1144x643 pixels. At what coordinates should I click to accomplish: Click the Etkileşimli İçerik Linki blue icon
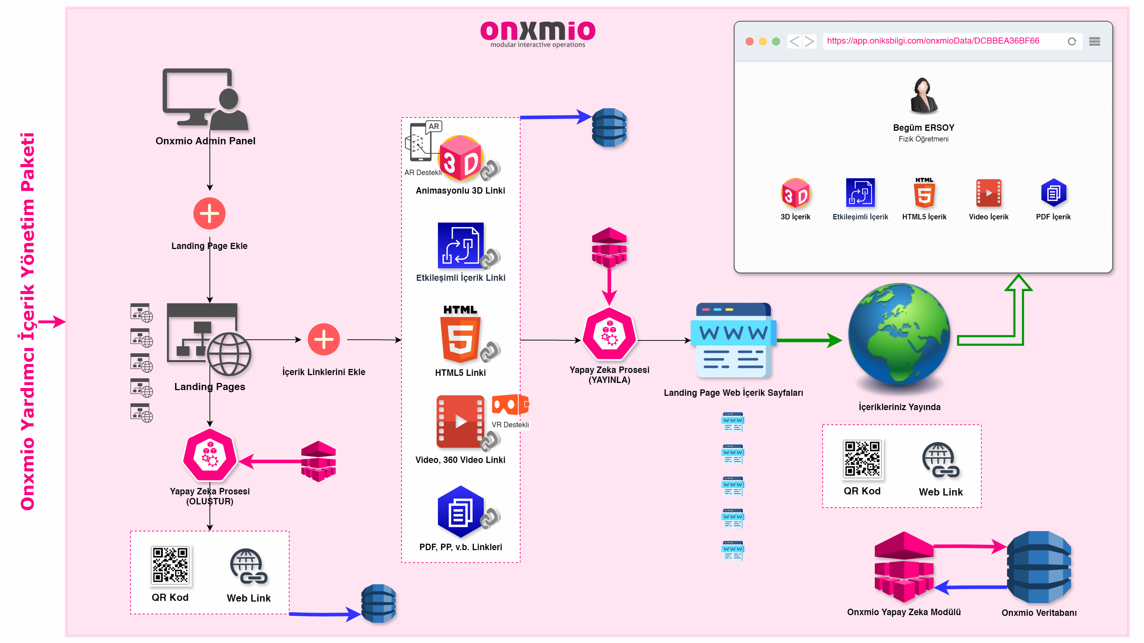tap(460, 245)
